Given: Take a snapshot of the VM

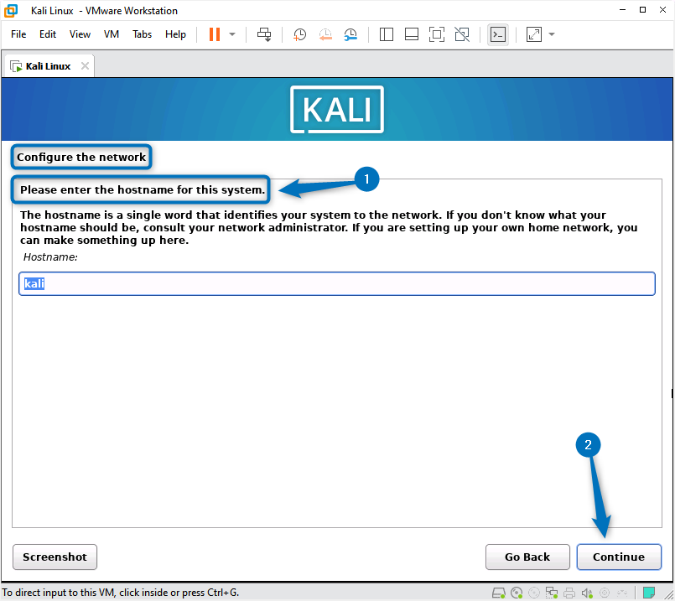Looking at the screenshot, I should pyautogui.click(x=299, y=34).
